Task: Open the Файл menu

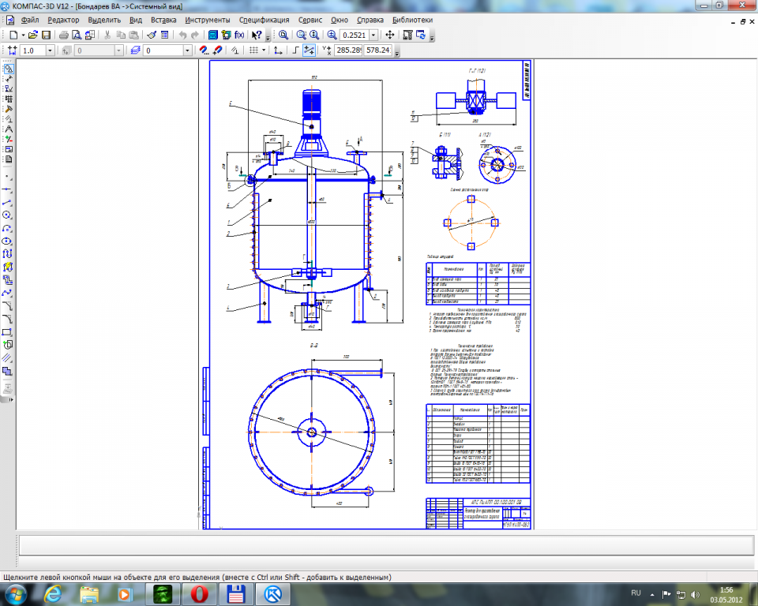Action: 30,20
